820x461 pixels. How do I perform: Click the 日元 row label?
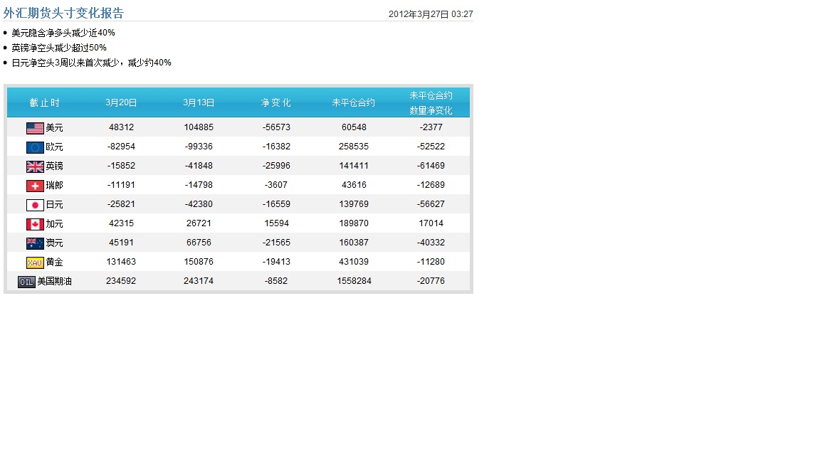tap(54, 204)
